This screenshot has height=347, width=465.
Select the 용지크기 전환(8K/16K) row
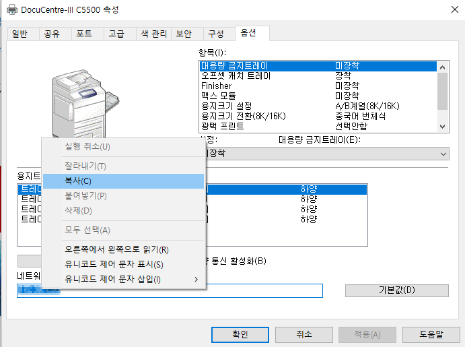pos(318,117)
